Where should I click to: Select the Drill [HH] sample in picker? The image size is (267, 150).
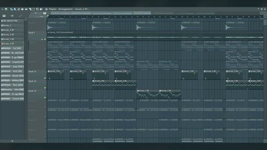12,71
